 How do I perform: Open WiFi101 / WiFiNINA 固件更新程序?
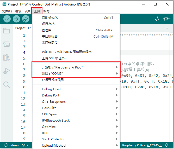76,52
